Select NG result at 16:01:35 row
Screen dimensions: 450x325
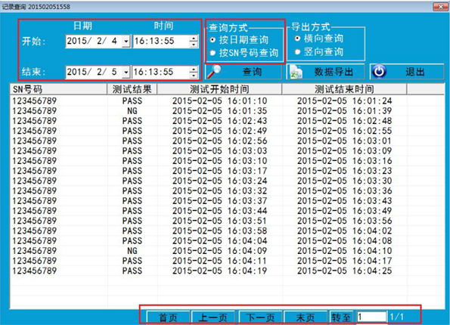(132, 110)
